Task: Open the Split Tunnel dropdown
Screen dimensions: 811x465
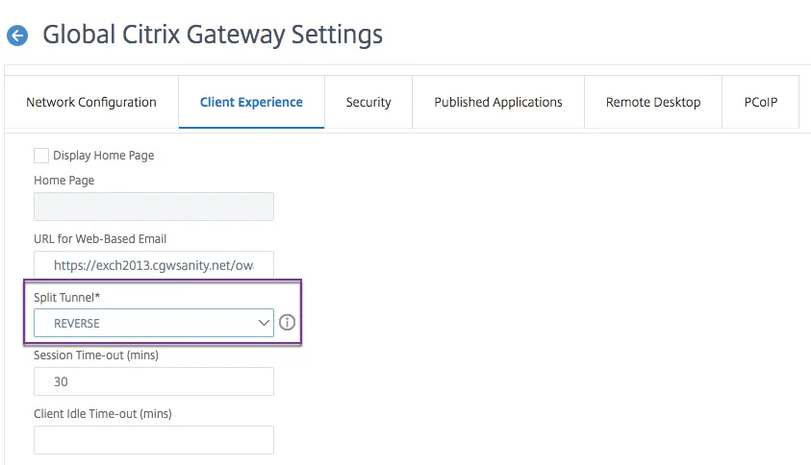Action: [x=154, y=323]
